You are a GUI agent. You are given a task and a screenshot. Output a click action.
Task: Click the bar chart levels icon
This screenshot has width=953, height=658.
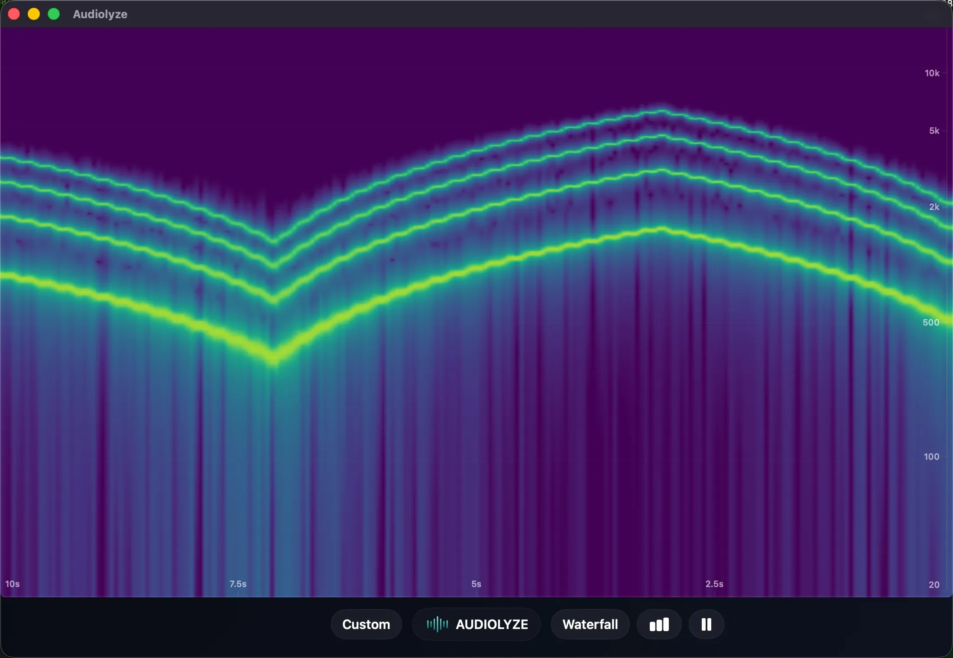659,624
